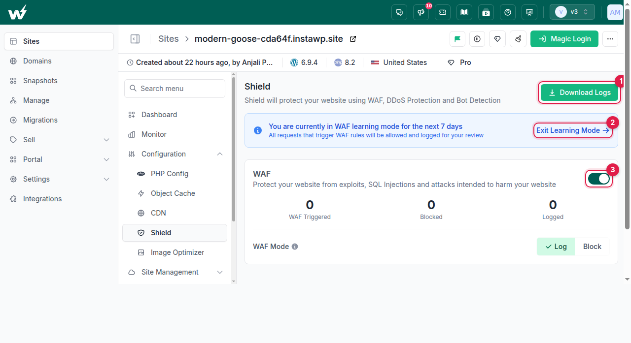Screen dimensions: 631x343
Task: Click the Search menu input field
Action: pyautogui.click(x=175, y=89)
